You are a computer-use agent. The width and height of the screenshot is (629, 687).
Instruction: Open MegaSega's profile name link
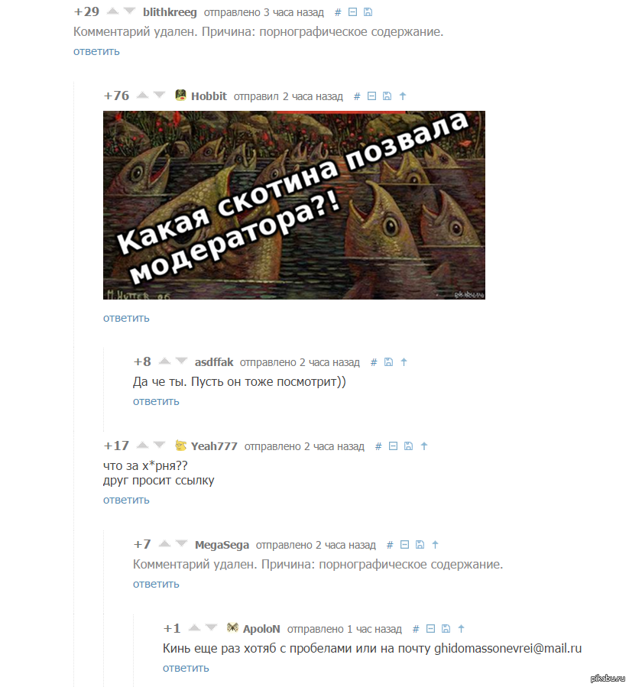[222, 545]
